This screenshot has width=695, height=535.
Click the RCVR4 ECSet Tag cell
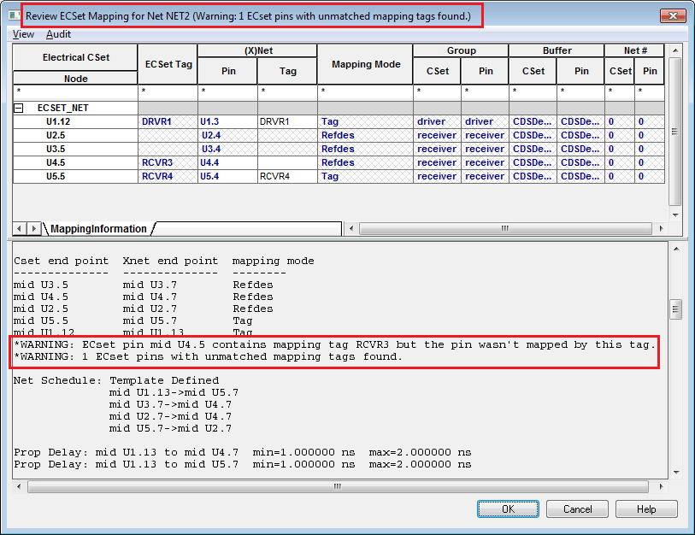click(x=168, y=176)
